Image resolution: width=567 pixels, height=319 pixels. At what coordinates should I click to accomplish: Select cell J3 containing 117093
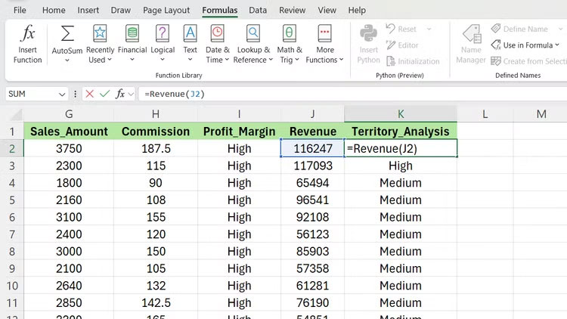click(x=311, y=166)
